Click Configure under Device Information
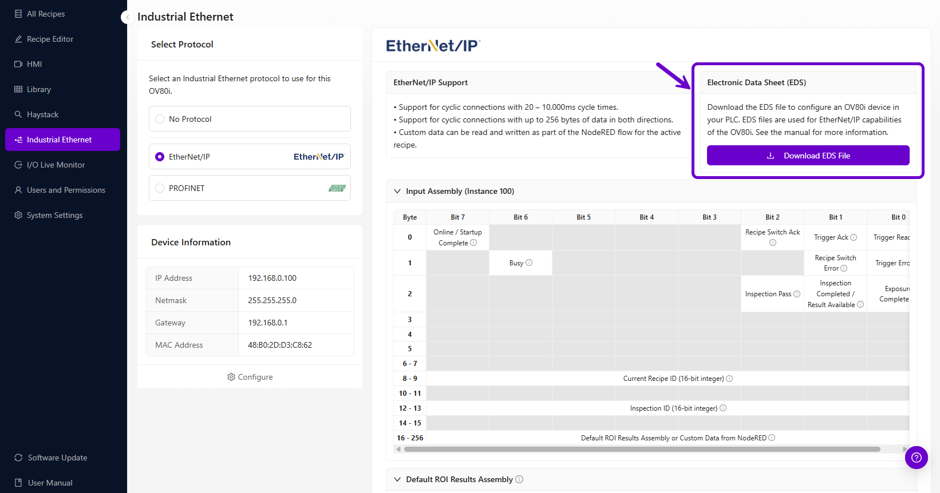 click(250, 377)
